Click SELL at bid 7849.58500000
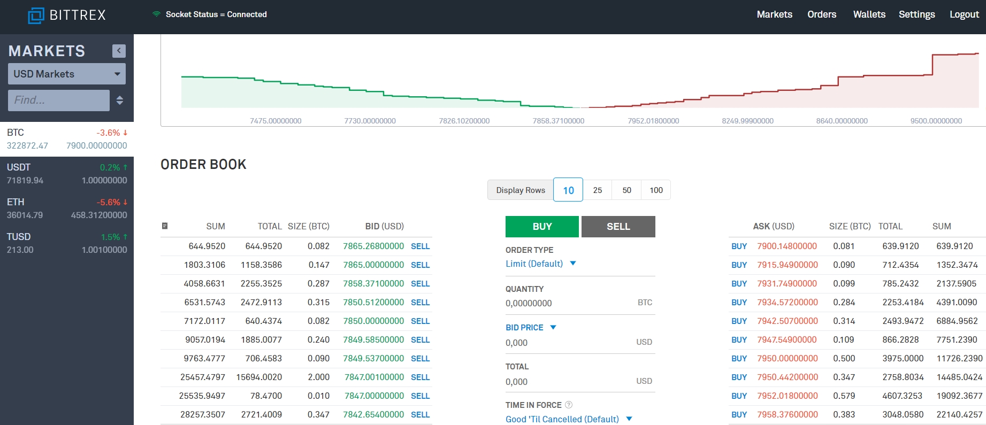Viewport: 986px width, 425px height. coord(420,340)
